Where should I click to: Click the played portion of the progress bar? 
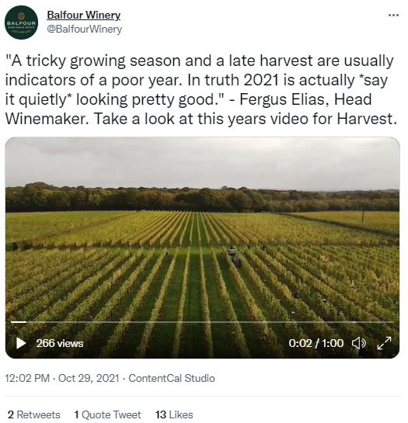click(x=19, y=322)
